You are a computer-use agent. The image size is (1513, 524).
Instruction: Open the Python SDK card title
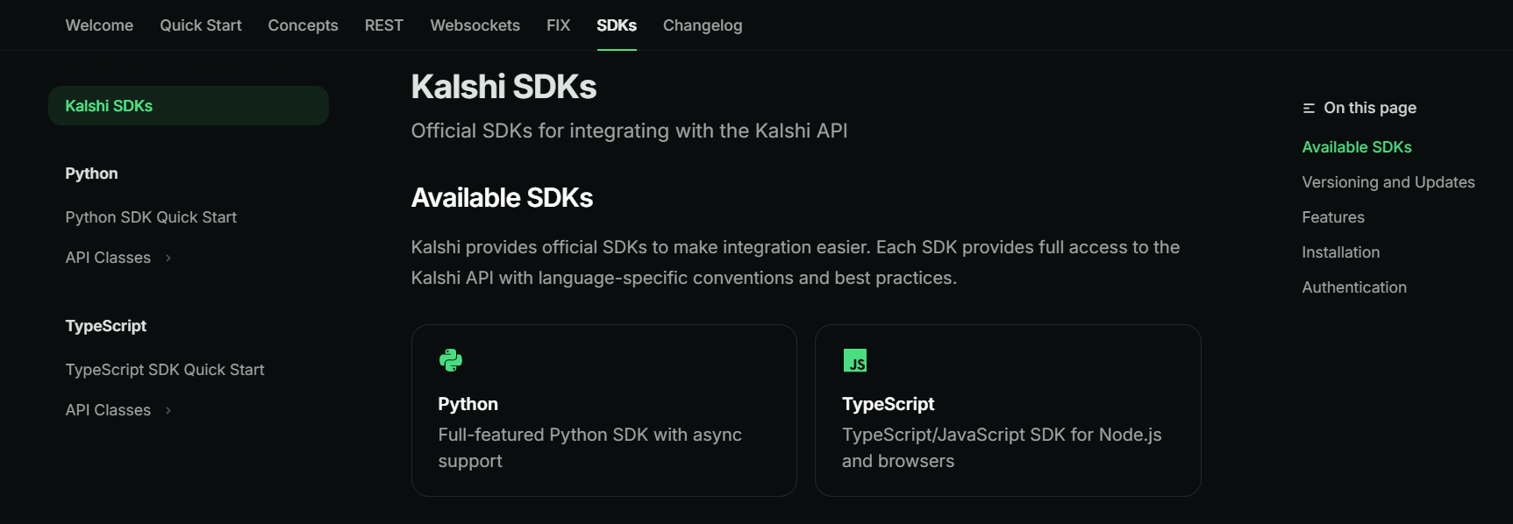468,404
